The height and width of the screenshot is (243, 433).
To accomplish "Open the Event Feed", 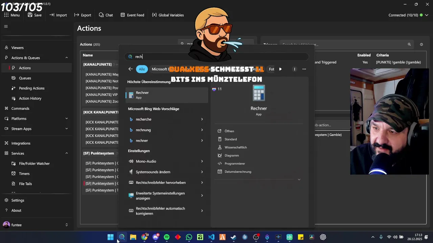I will coord(132,15).
